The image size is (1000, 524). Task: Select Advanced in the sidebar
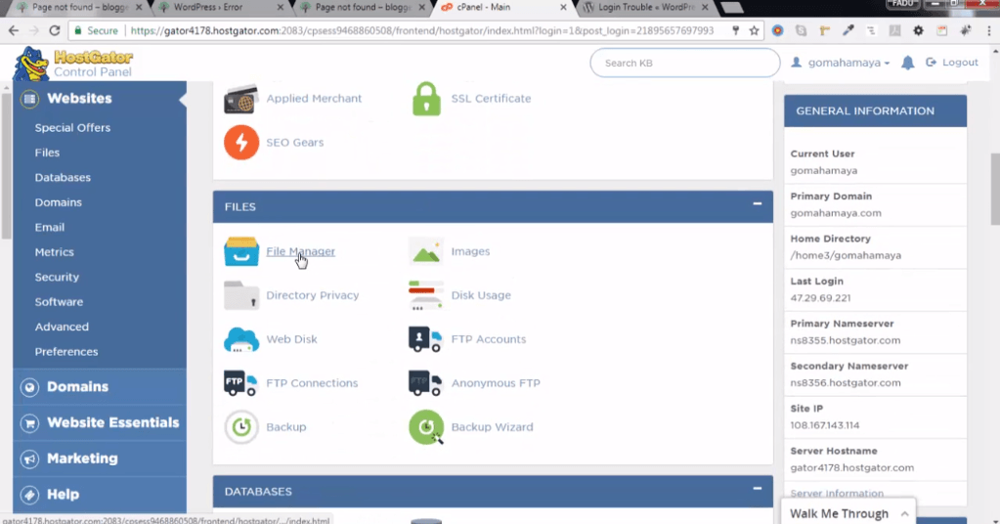(x=62, y=327)
